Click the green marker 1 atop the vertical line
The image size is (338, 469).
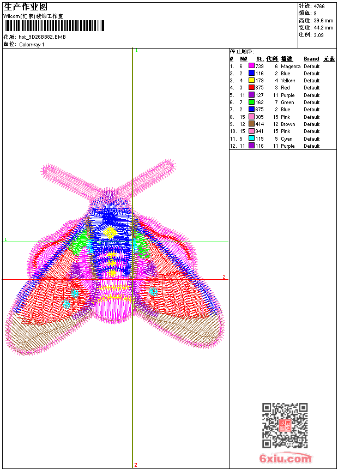136,51
